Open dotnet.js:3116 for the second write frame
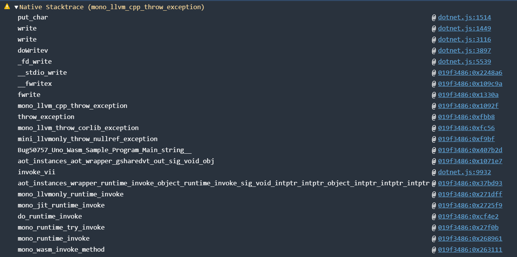This screenshot has height=257, width=517. (464, 39)
